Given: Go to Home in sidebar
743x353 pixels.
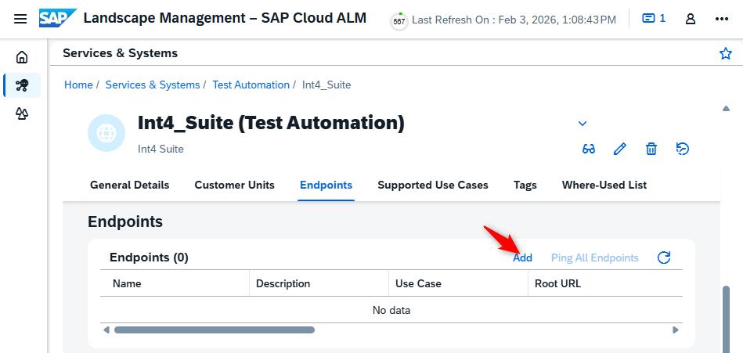Looking at the screenshot, I should click(22, 57).
